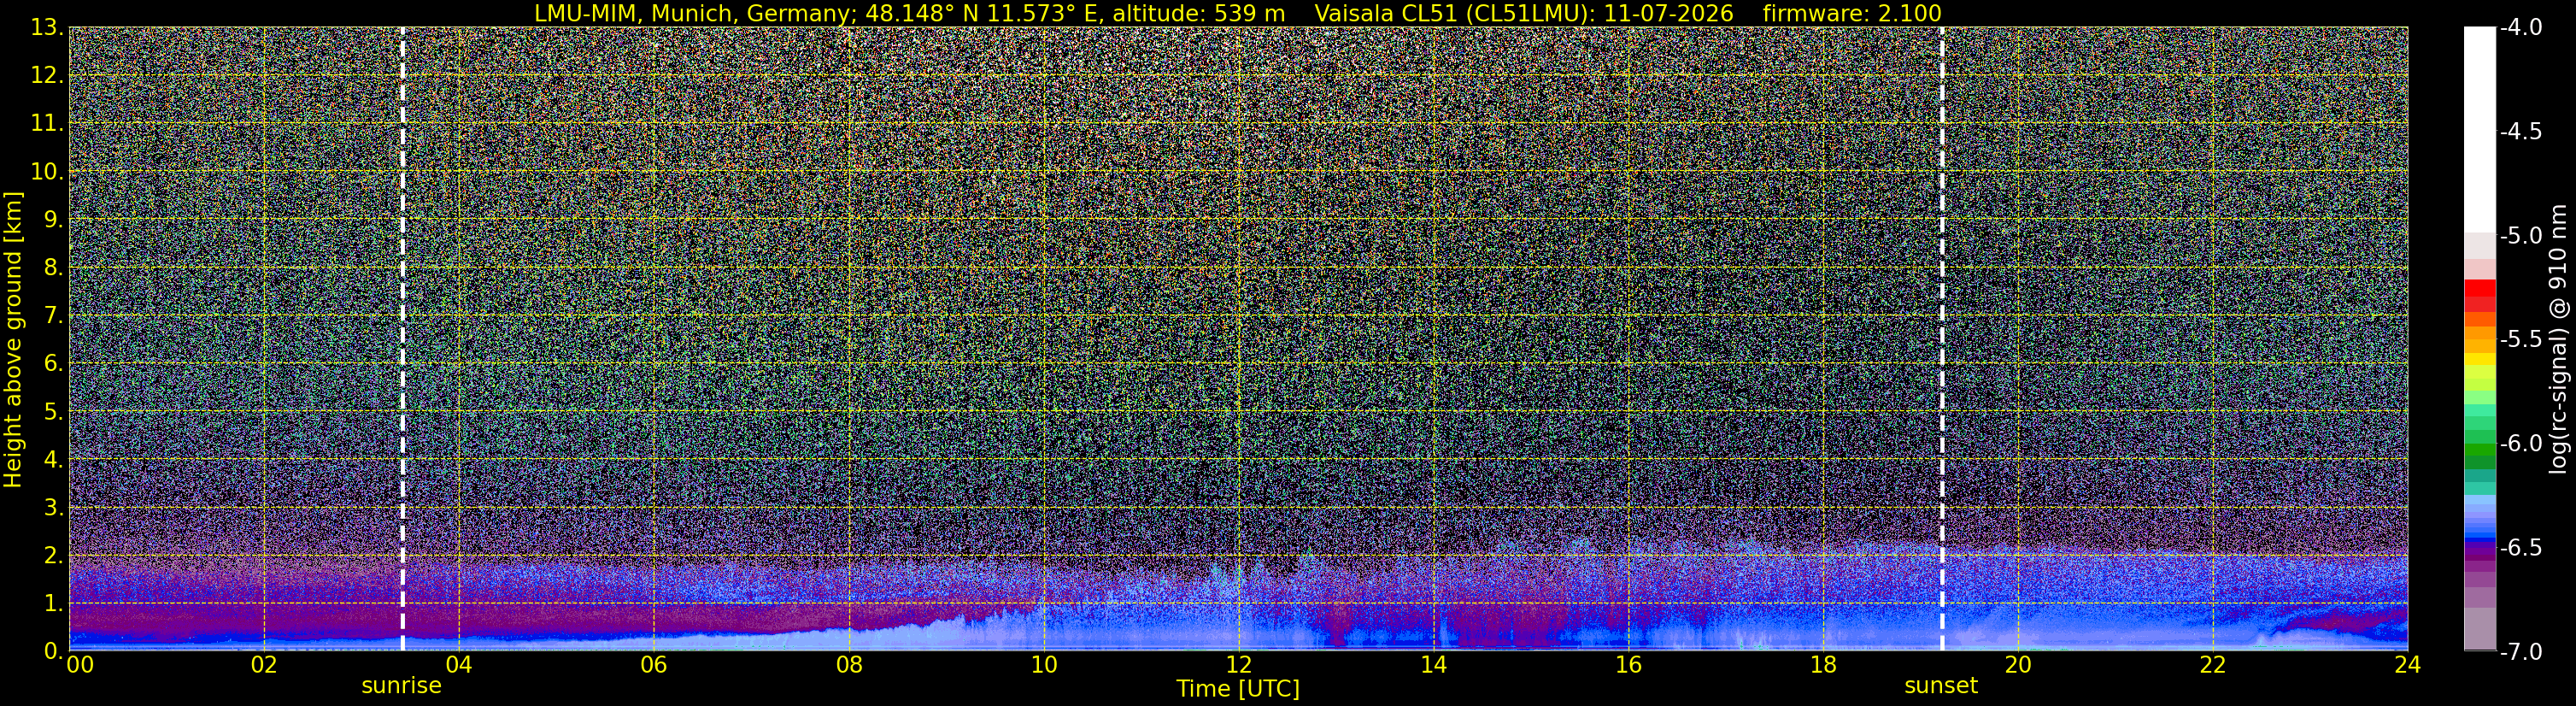
Task: Click the colorbar tick label -6.5
Action: pyautogui.click(x=2521, y=548)
